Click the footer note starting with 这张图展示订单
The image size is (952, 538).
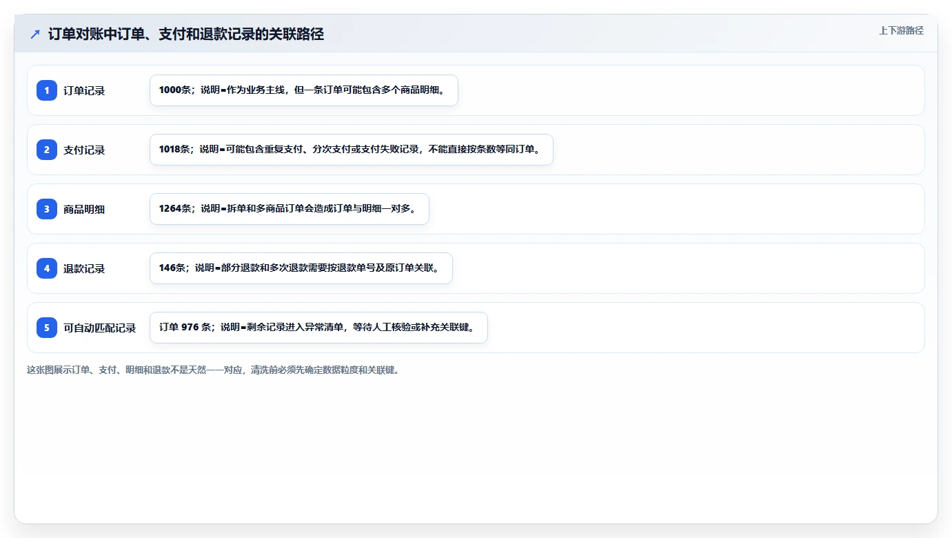(213, 370)
